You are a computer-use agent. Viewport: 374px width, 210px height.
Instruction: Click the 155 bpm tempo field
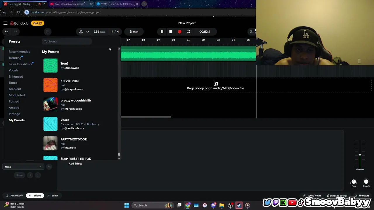tap(99, 32)
